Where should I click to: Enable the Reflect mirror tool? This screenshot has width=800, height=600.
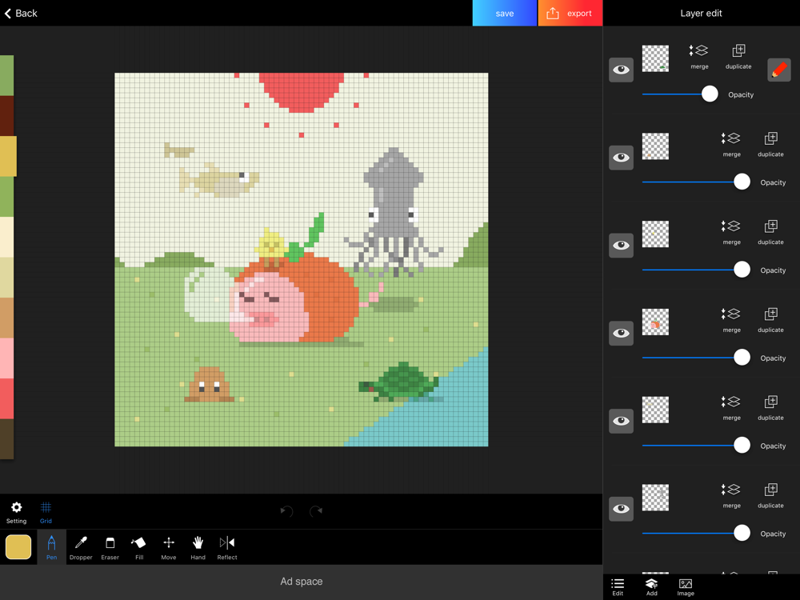tap(227, 546)
